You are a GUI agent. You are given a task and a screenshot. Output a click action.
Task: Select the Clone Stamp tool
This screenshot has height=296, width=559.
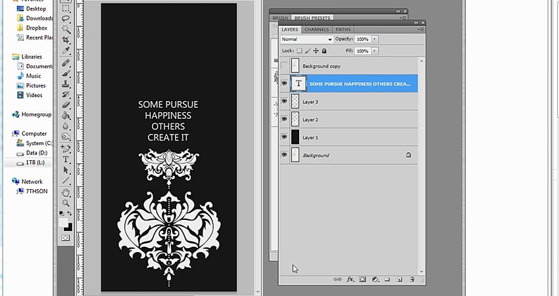pos(66,84)
